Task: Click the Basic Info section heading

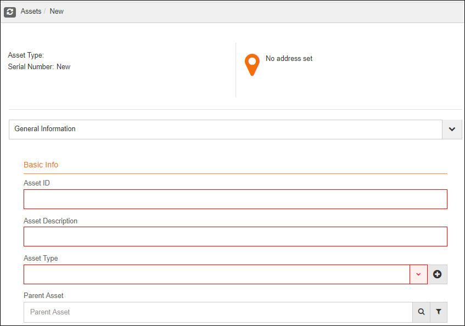Action: (41, 165)
